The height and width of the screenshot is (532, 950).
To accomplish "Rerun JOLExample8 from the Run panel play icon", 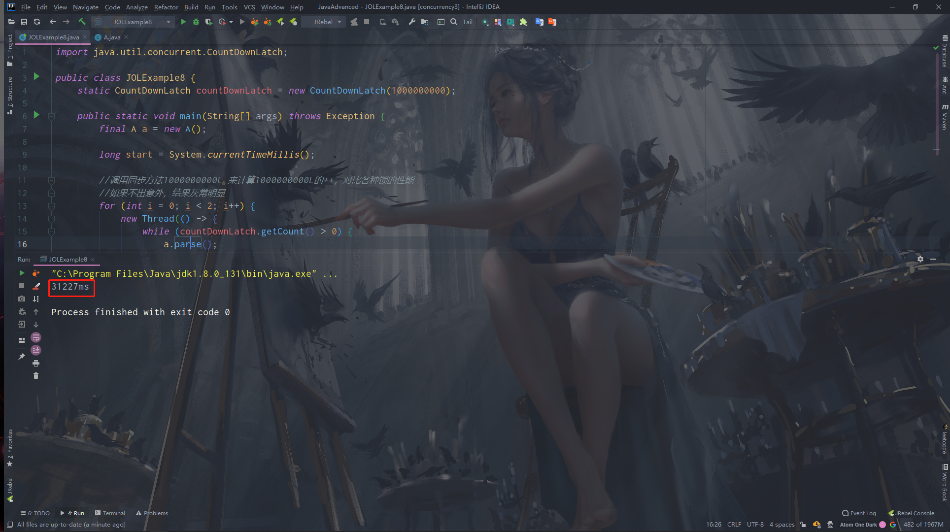I will tap(22, 273).
